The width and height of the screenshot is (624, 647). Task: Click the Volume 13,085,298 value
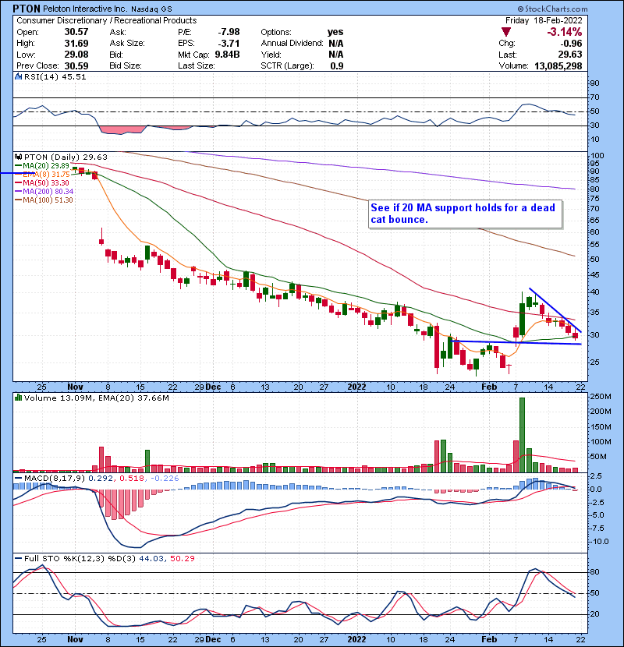pos(558,65)
